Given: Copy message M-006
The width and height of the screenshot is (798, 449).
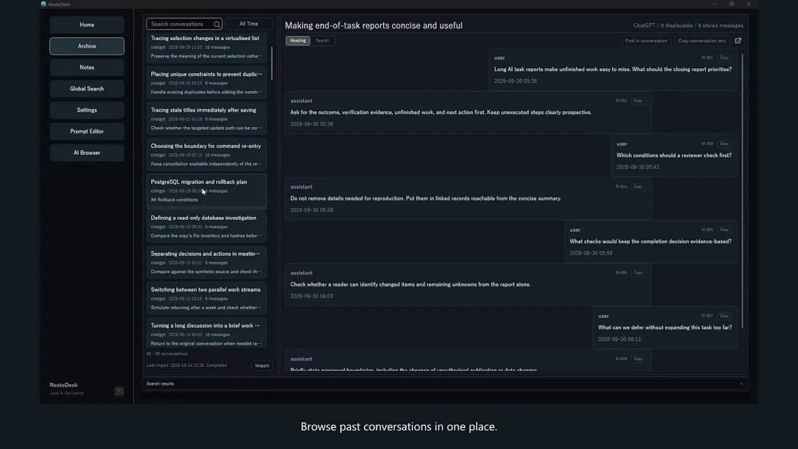Looking at the screenshot, I should tap(638, 273).
